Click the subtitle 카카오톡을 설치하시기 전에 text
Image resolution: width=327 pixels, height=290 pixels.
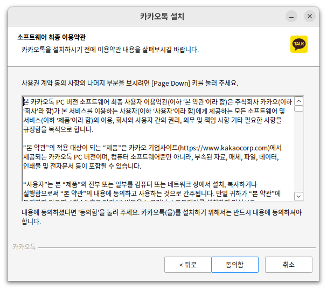point(110,50)
